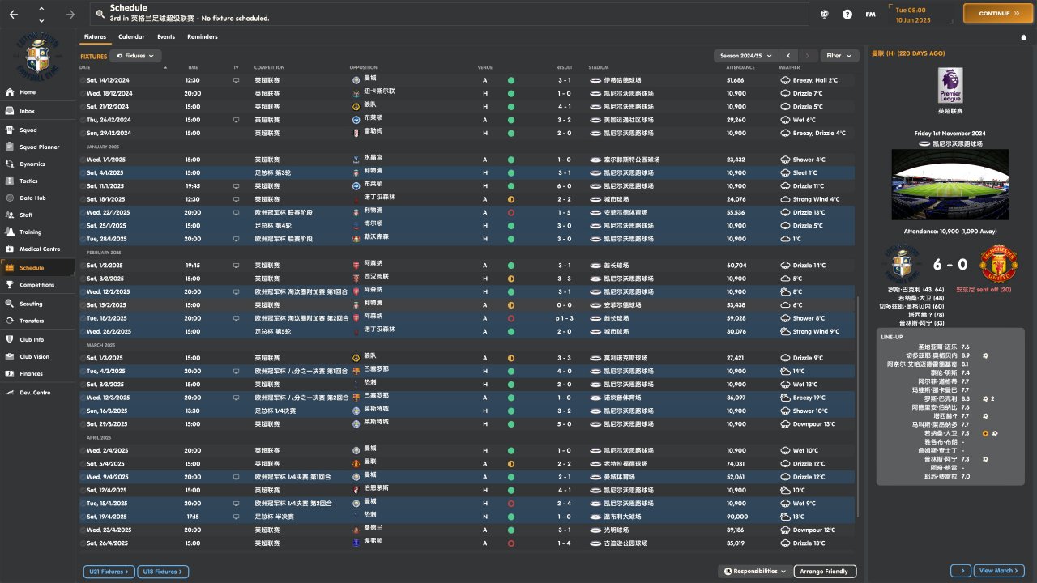
Task: Click the stadium photo thumbnail
Action: click(950, 185)
